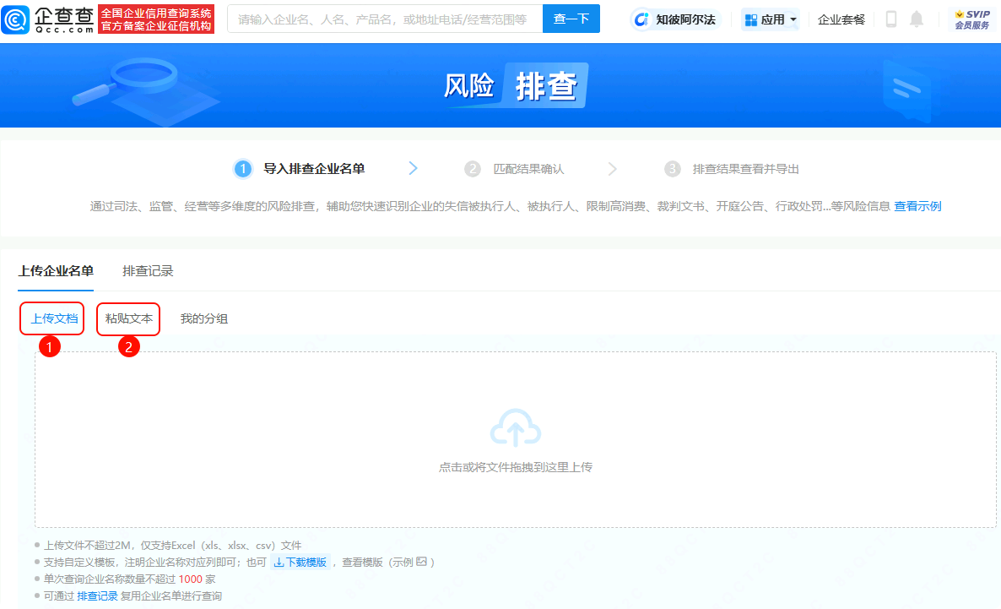Click the 查看示例 link
1001x609 pixels.
click(917, 206)
